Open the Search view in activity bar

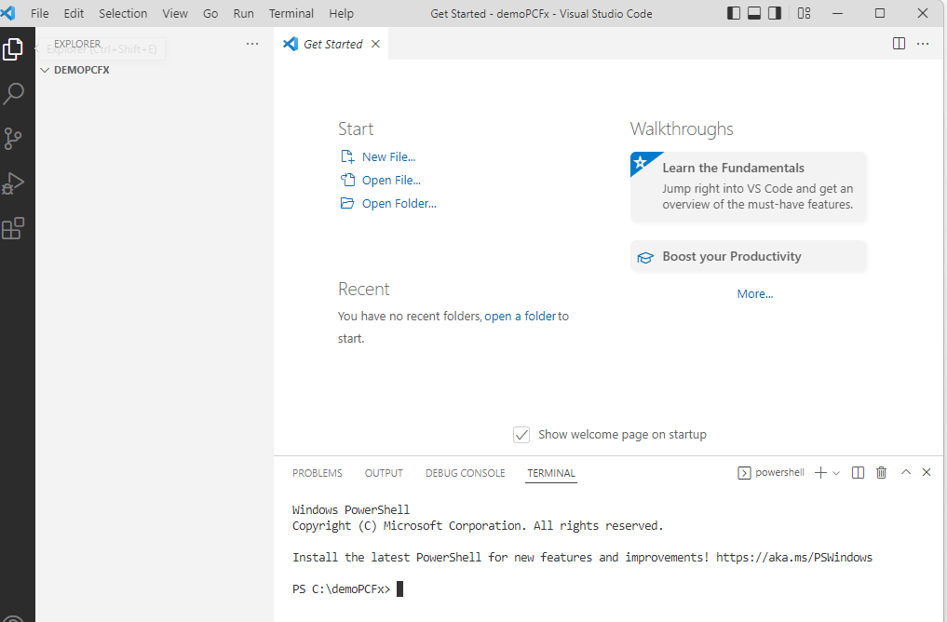coord(14,93)
